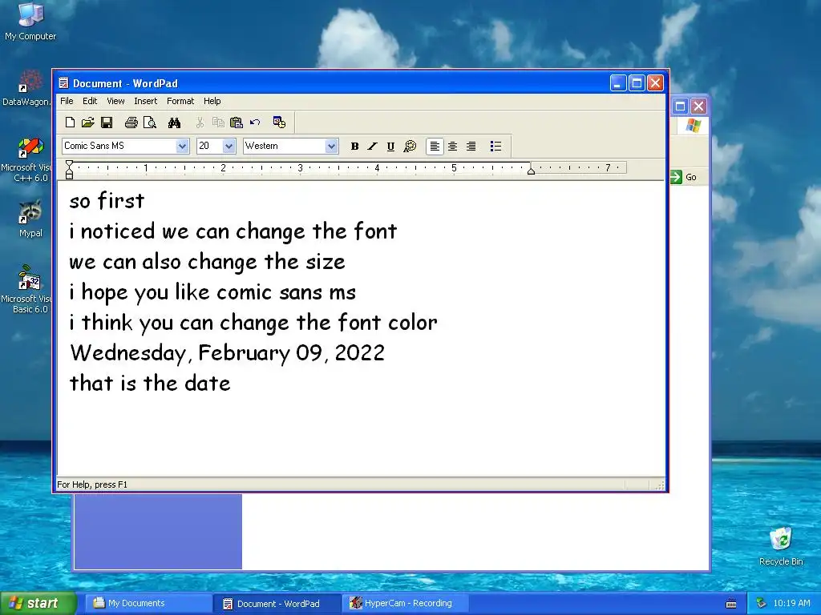Save the document with the floppy icon
This screenshot has height=615, width=821.
pyautogui.click(x=107, y=123)
